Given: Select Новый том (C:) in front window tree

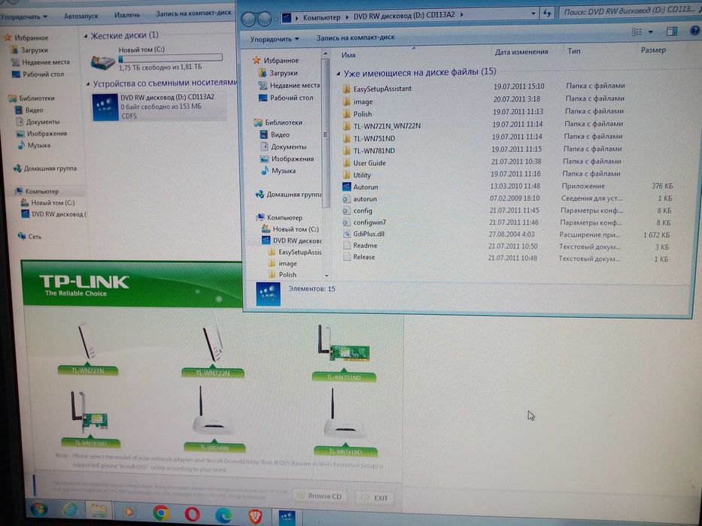Looking at the screenshot, I should [x=290, y=229].
